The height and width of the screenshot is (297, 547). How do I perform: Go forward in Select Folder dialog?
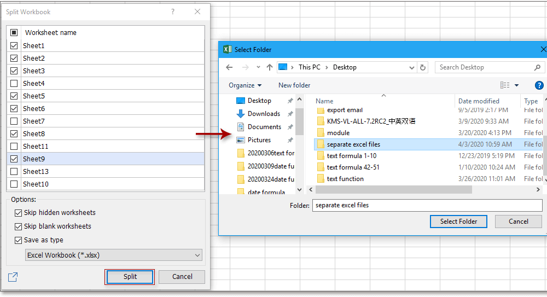coord(245,67)
